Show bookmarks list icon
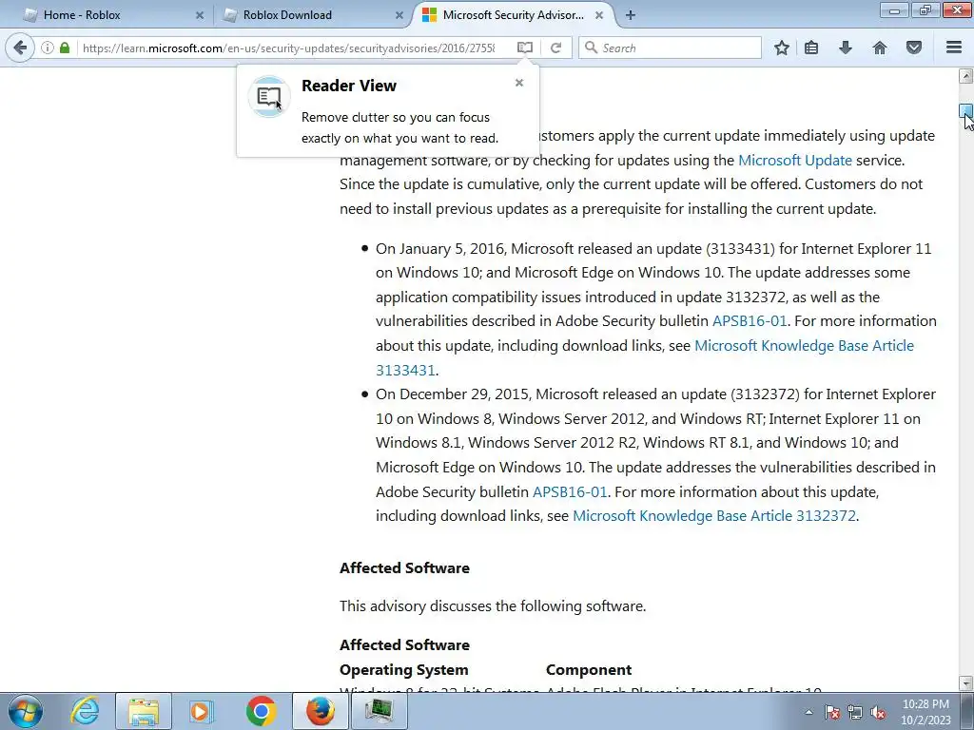 [x=811, y=48]
